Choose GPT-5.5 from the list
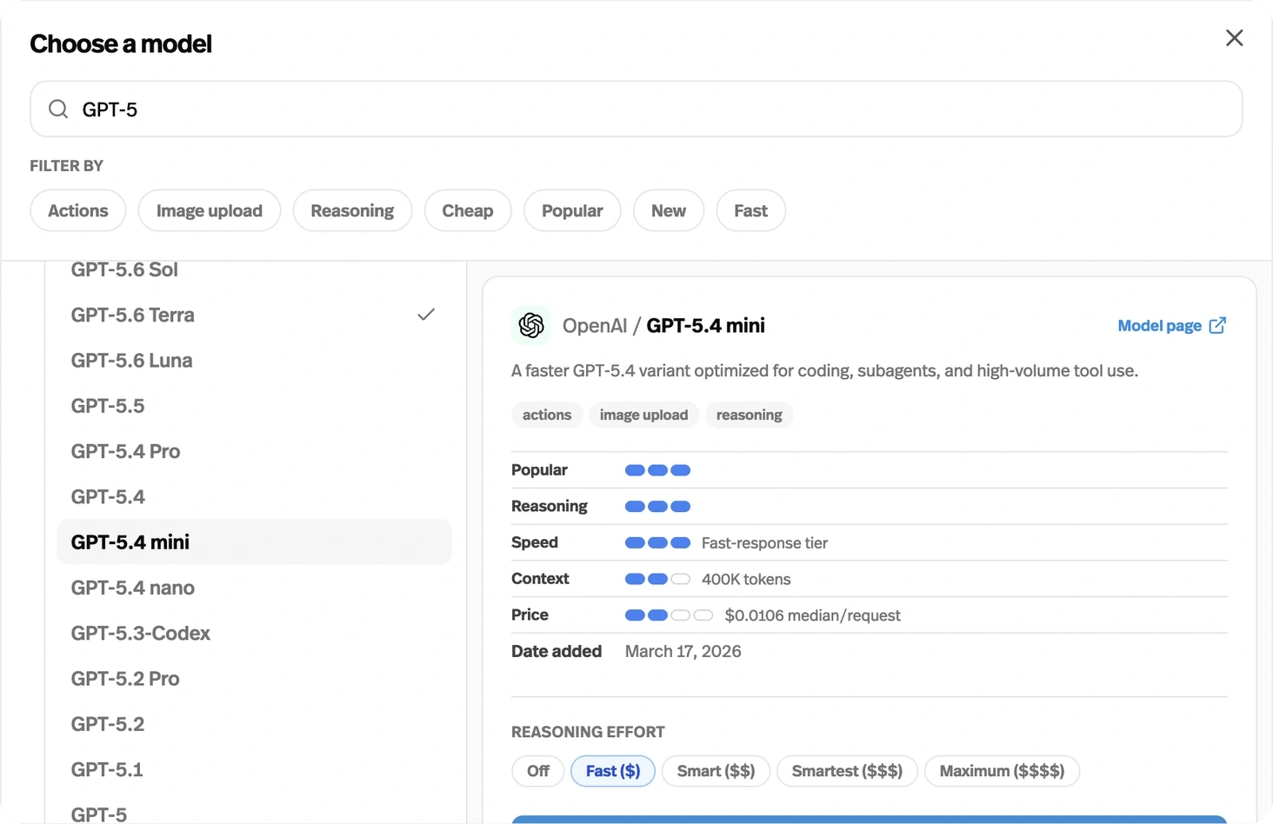The width and height of the screenshot is (1273, 824). [x=254, y=406]
